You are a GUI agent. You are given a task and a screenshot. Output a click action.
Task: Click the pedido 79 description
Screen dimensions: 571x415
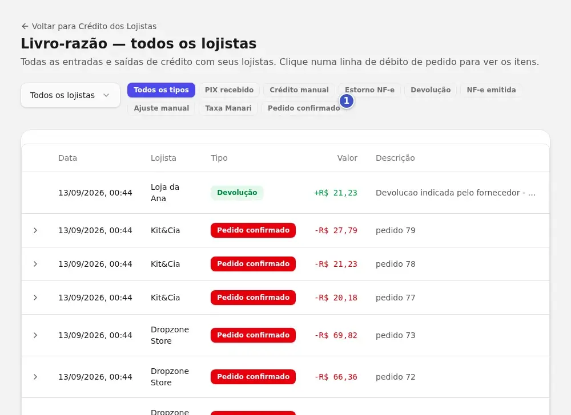coord(396,230)
